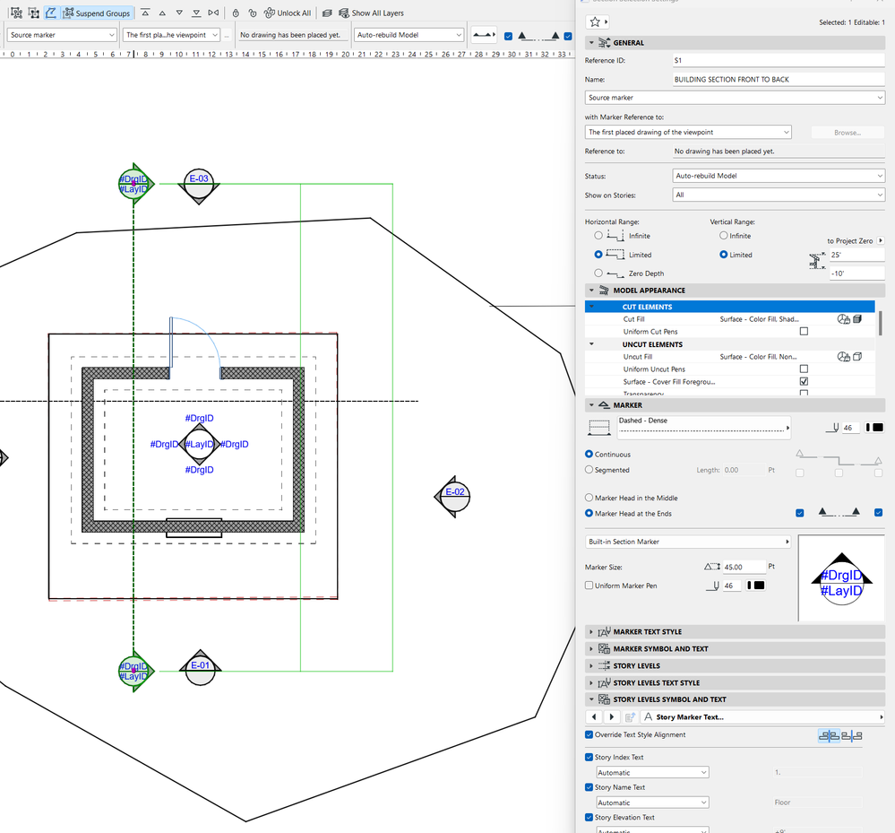This screenshot has height=833, width=895.
Task: Click the E-02 elevation marker on the right
Action: click(x=454, y=495)
